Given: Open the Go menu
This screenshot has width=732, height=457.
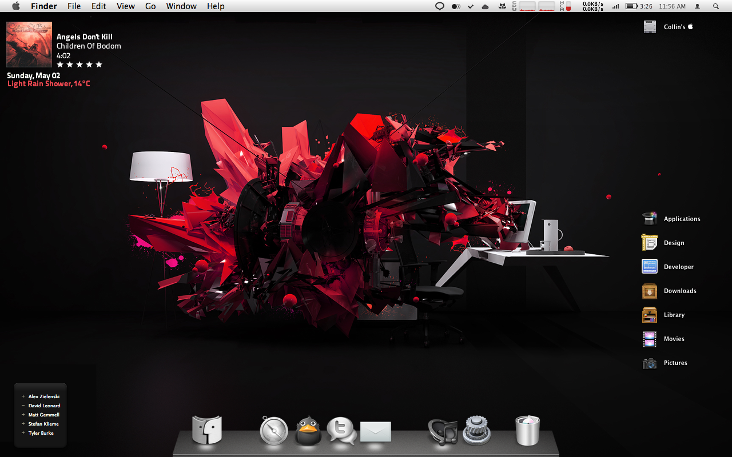Looking at the screenshot, I should click(x=150, y=6).
